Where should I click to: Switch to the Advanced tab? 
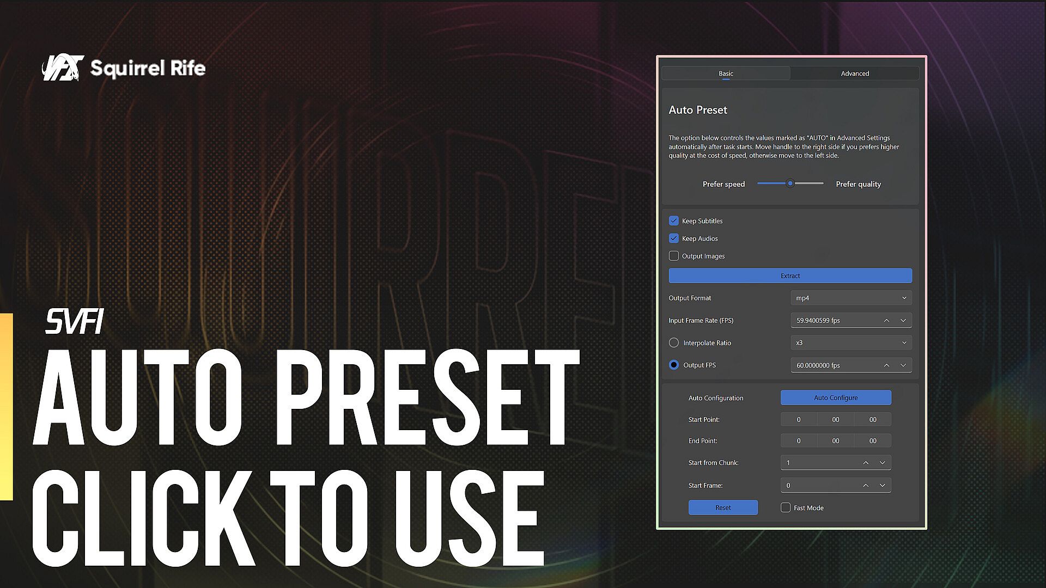point(854,73)
